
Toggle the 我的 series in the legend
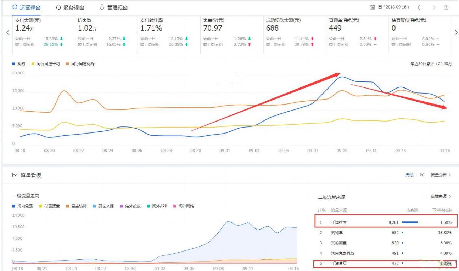point(19,64)
